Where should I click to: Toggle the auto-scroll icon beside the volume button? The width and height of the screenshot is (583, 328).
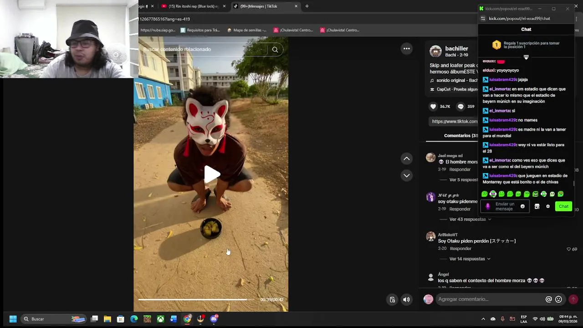(392, 299)
